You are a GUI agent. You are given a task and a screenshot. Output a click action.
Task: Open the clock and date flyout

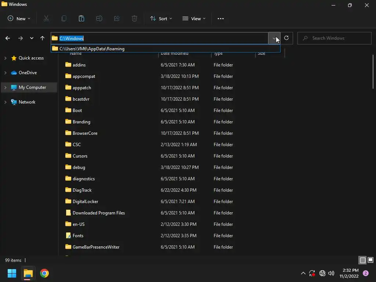[349, 273]
